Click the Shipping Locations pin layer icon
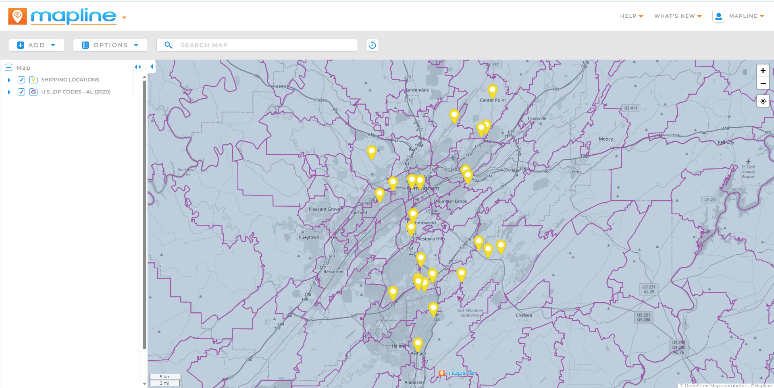The width and height of the screenshot is (774, 388). pyautogui.click(x=33, y=80)
